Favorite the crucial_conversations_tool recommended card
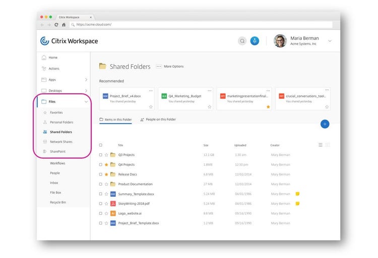This screenshot has width=378, height=258. [x=327, y=107]
